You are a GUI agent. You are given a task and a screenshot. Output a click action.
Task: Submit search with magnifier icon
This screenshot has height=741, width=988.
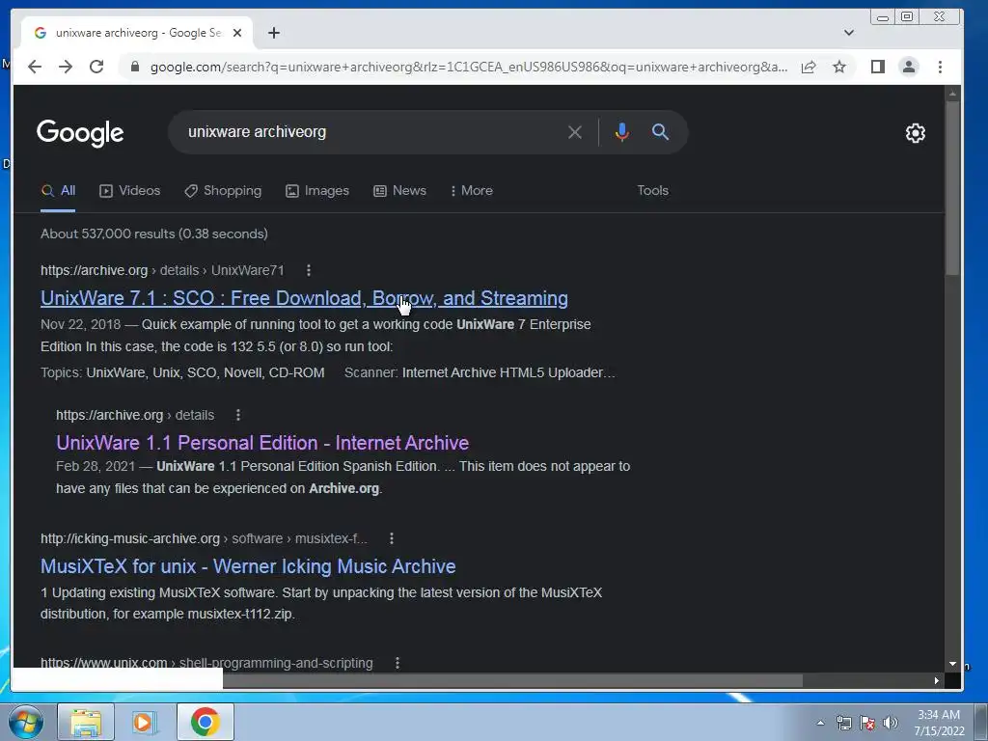(x=660, y=132)
